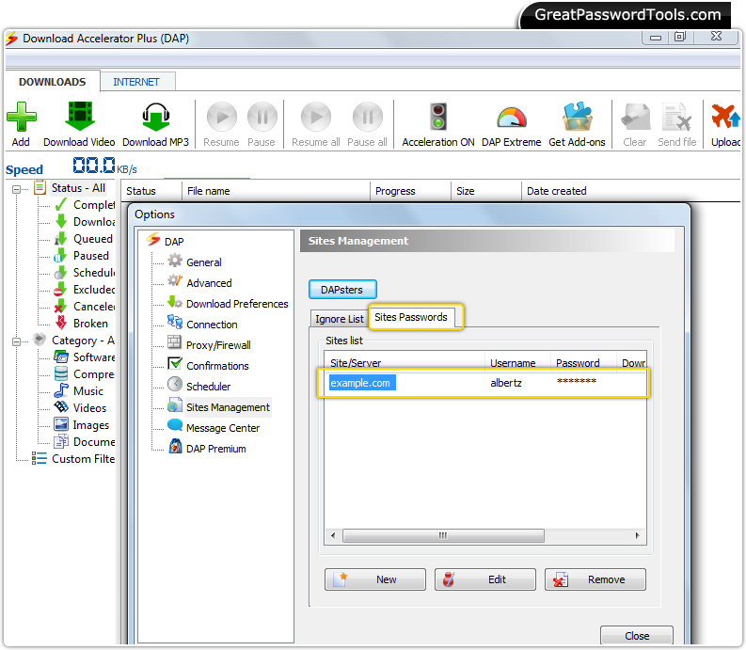746x650 pixels.
Task: Sort by Size column header
Action: [485, 191]
